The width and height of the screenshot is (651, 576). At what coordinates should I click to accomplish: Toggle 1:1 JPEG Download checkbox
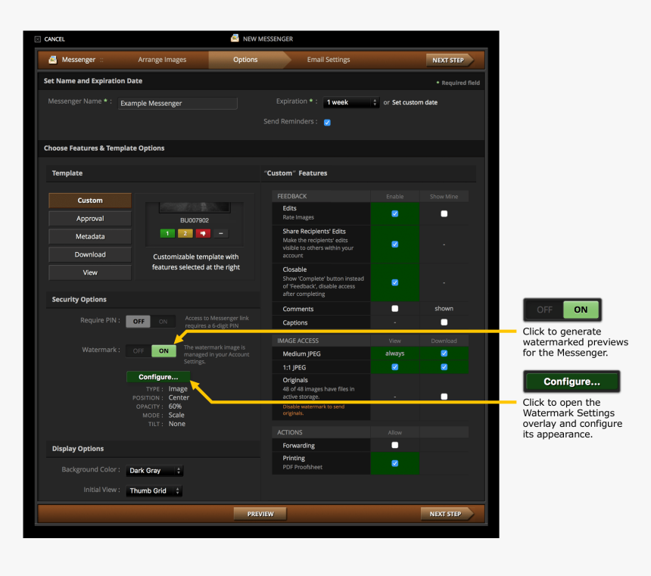point(444,367)
